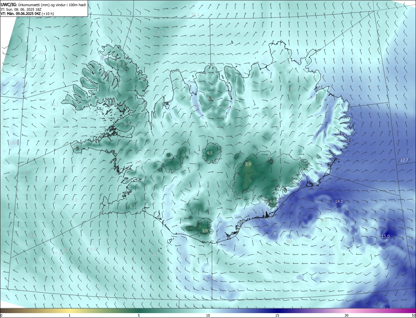Select the "15.0" maximum label in the dark blue area
This screenshot has height=318, width=416.
[385, 236]
